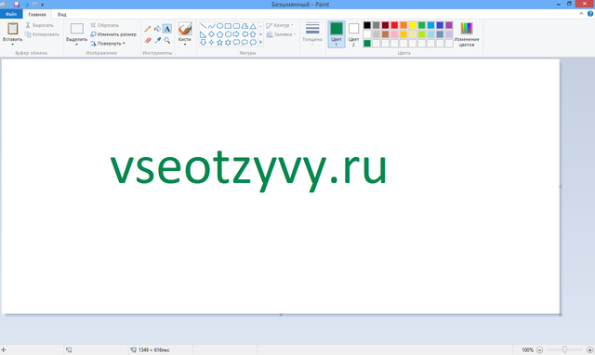Pick the Cloud callout shape
Viewport: 595px width, 355px height.
point(253,43)
